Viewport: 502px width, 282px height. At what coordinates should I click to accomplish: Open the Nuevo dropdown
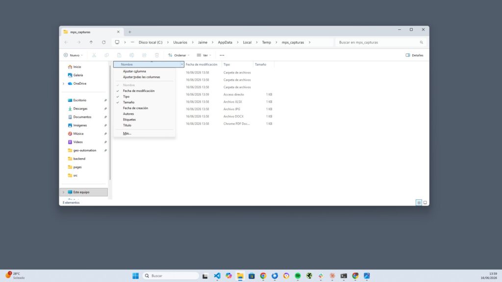(74, 55)
